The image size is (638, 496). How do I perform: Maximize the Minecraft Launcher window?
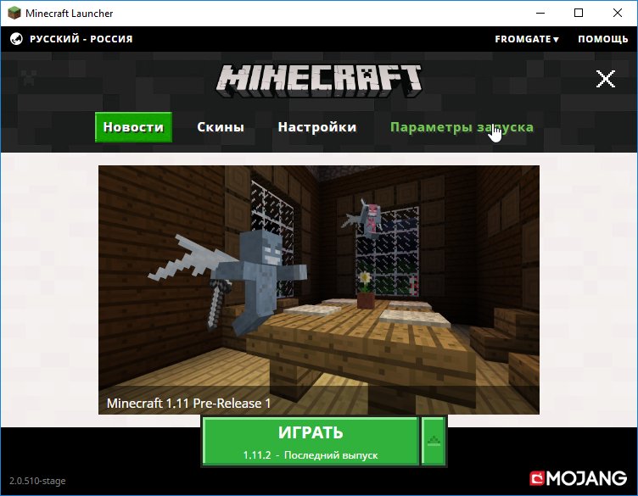point(579,13)
